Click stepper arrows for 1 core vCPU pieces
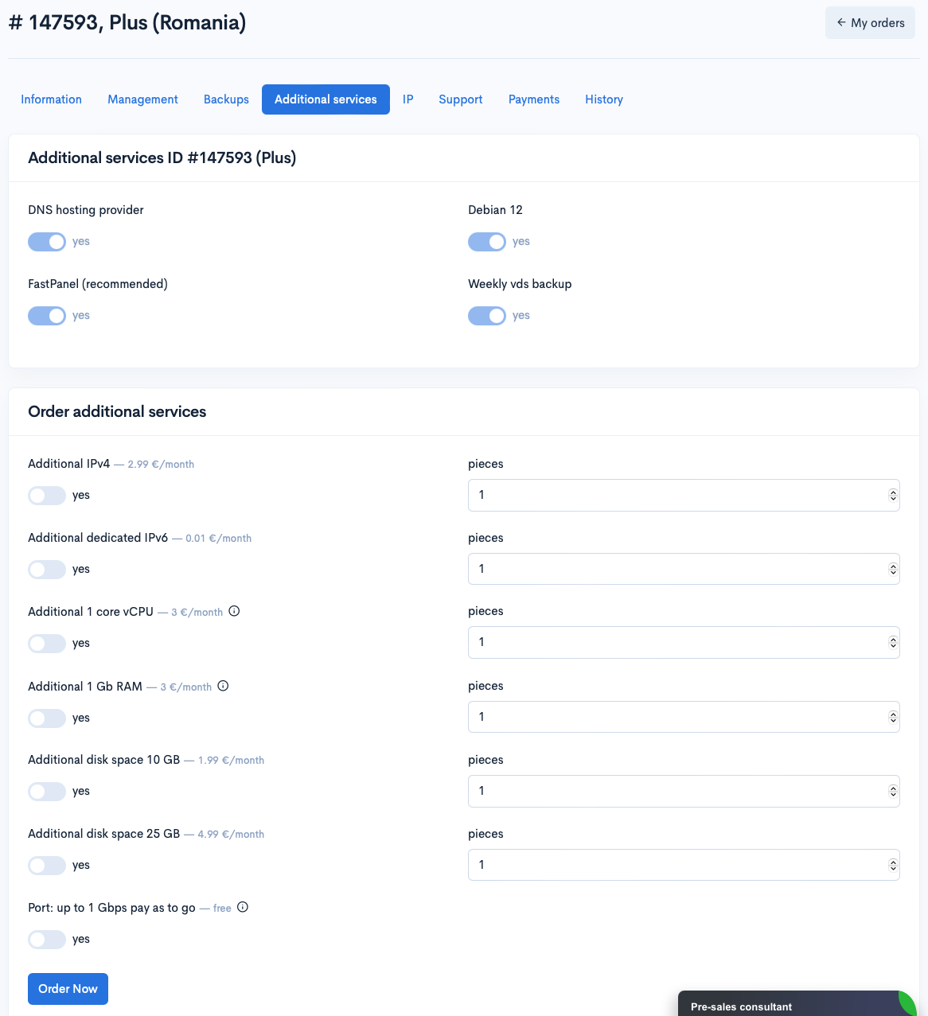Image resolution: width=928 pixels, height=1016 pixels. [893, 642]
